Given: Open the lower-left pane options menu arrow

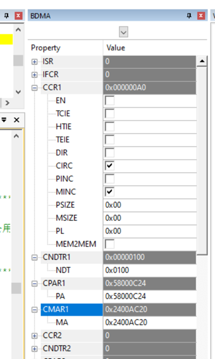Looking at the screenshot, I should point(4,120).
